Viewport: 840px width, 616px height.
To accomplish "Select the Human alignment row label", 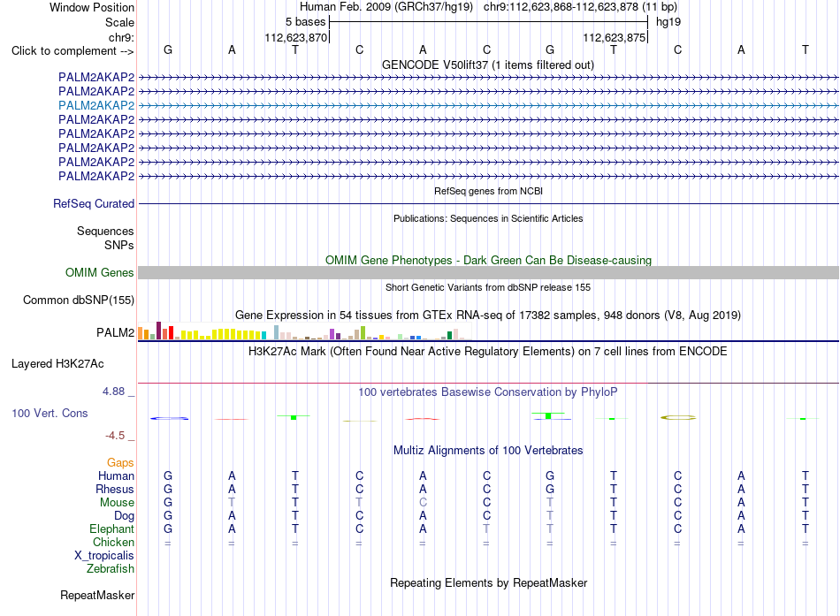I will coord(116,475).
